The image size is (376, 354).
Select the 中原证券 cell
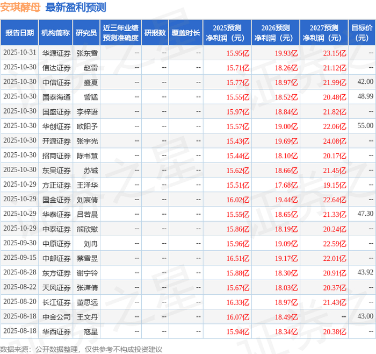[56, 244]
